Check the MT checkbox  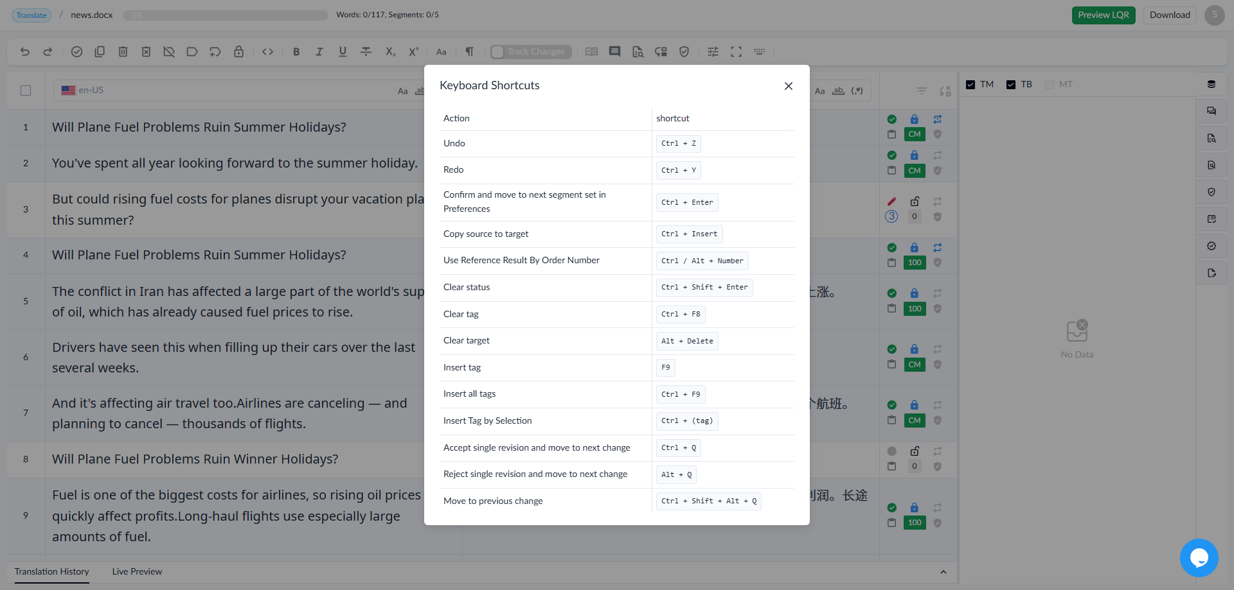(x=1050, y=85)
